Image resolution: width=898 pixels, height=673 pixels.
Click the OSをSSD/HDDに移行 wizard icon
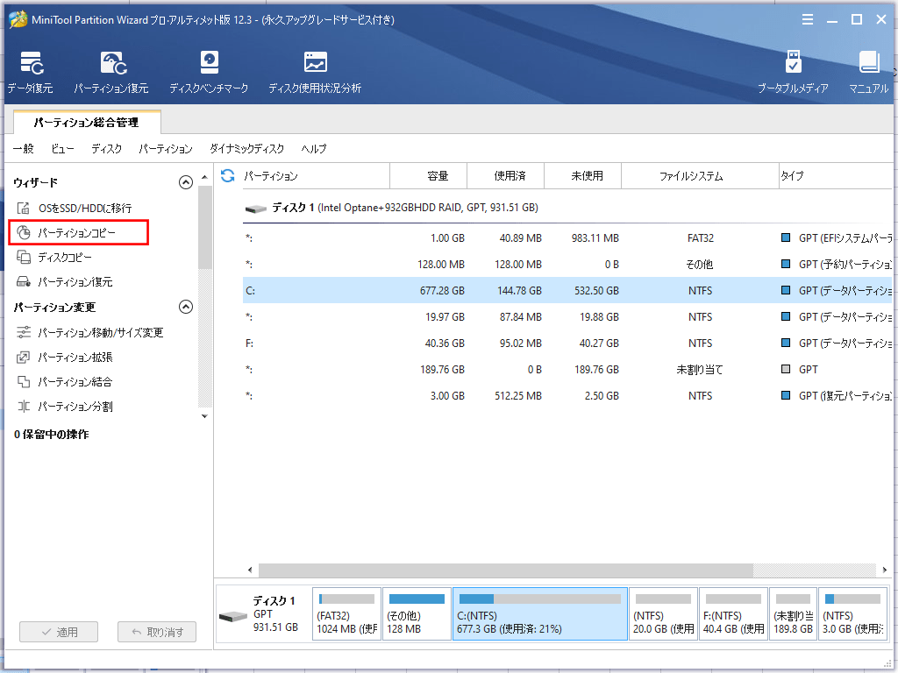coord(24,208)
